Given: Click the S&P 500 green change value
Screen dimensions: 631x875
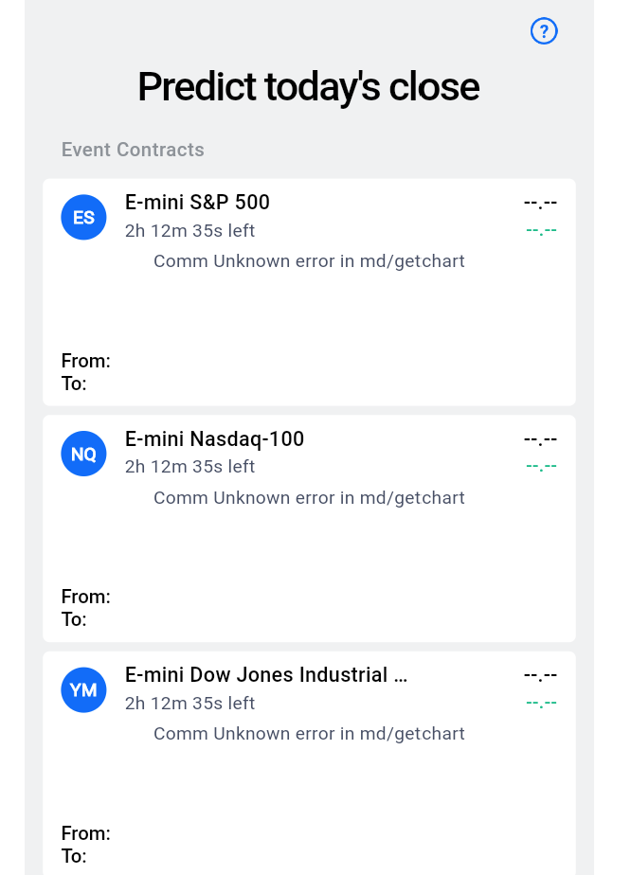Looking at the screenshot, I should click(541, 230).
